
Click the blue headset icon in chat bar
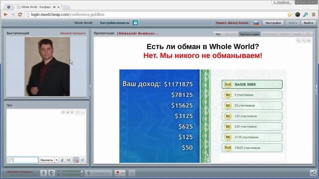[x=83, y=160]
